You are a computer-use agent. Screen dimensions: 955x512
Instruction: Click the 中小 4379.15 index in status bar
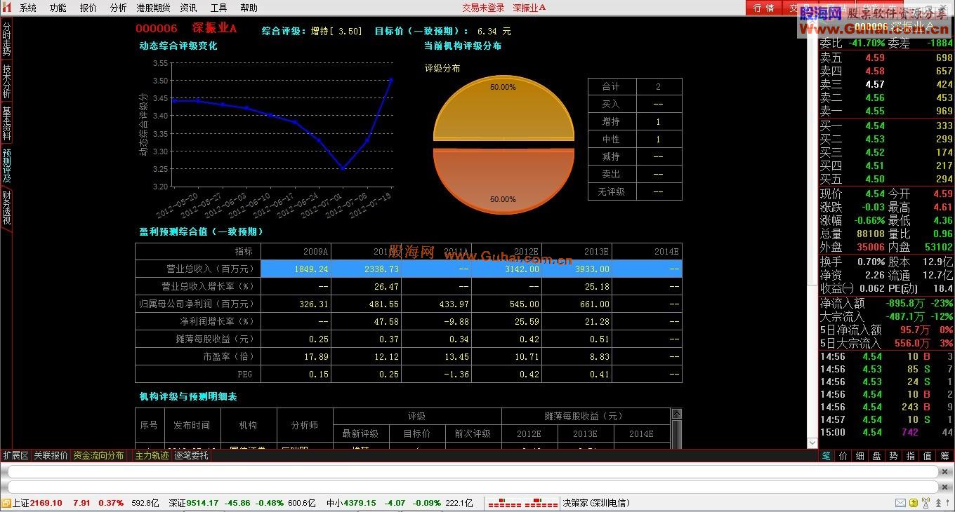351,503
